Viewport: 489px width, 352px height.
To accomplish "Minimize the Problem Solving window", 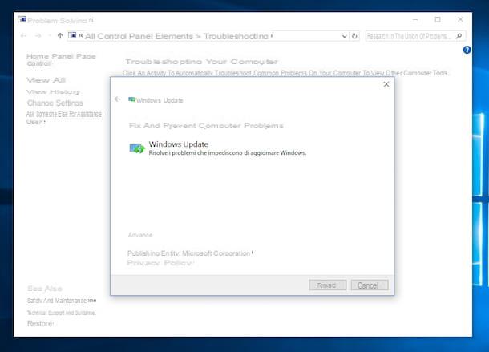I will 415,20.
